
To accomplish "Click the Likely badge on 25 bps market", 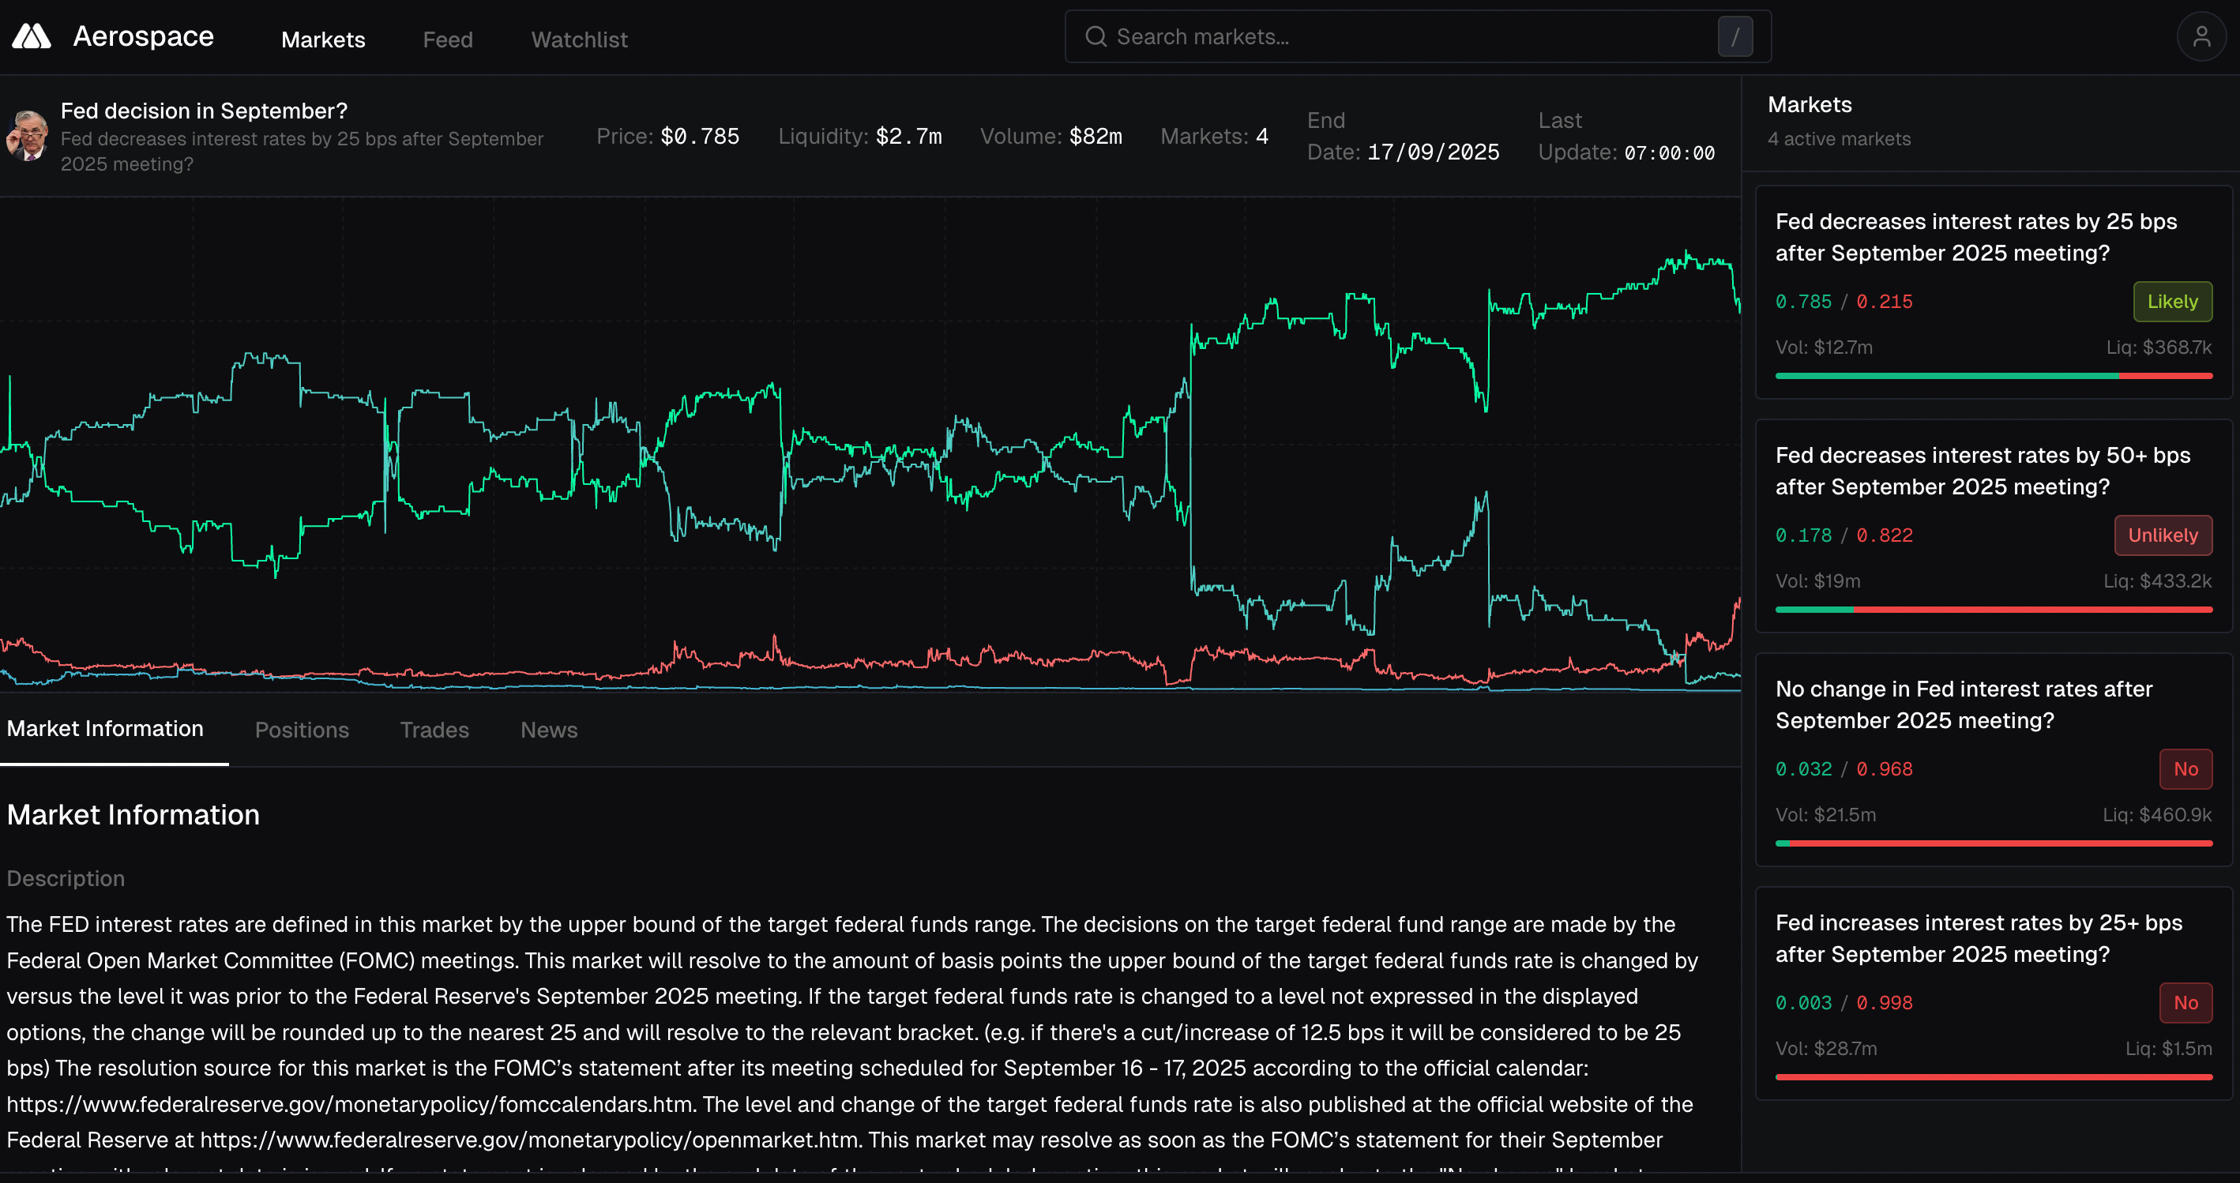I will point(2171,302).
